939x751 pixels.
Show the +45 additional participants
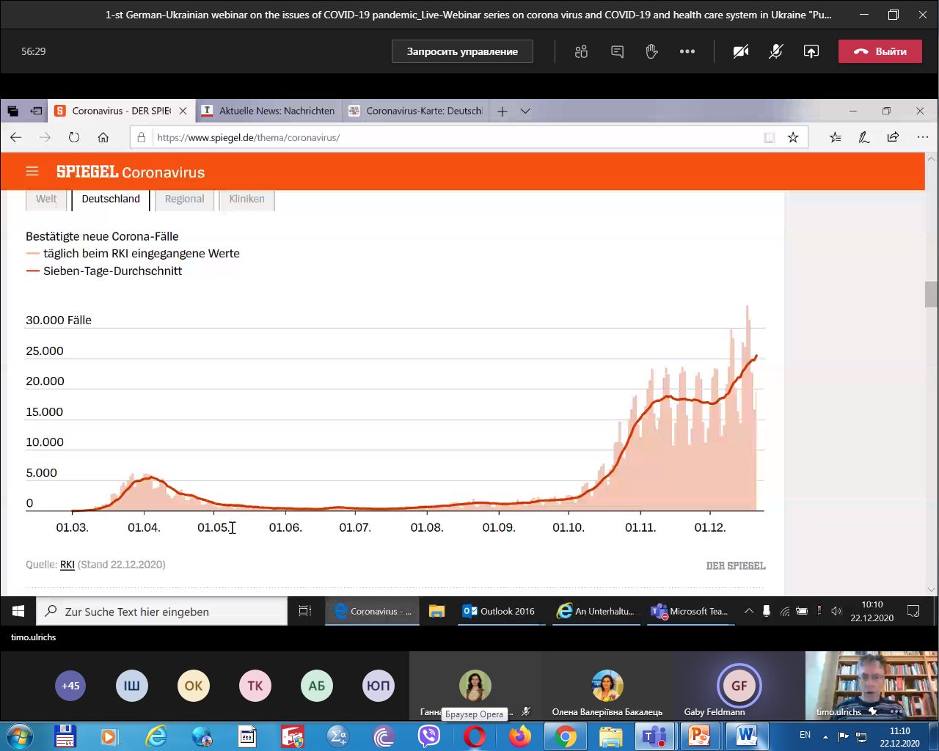(70, 686)
